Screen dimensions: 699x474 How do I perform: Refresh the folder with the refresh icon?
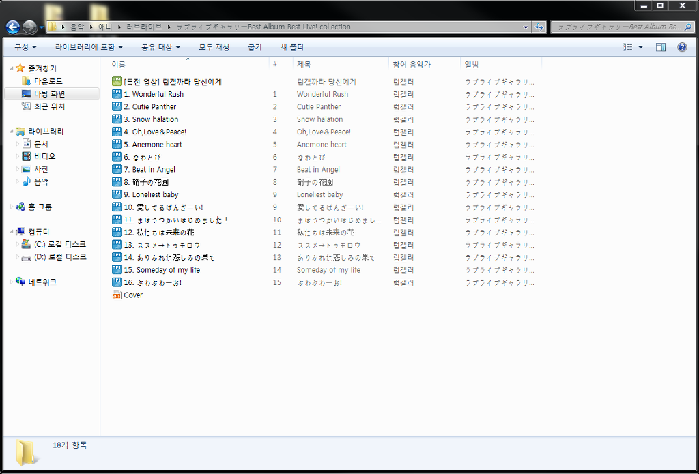click(x=539, y=27)
